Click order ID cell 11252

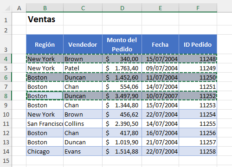tap(198, 96)
